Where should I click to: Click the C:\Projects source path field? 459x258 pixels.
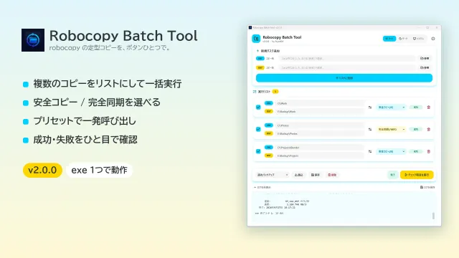pyautogui.click(x=320, y=148)
